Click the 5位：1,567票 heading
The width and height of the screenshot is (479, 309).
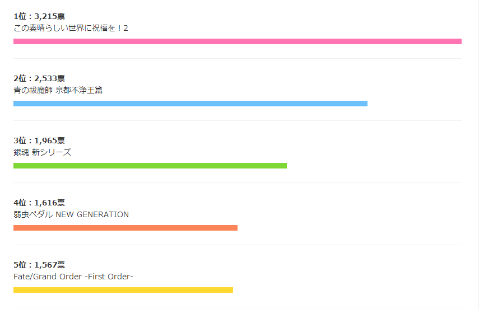click(39, 265)
